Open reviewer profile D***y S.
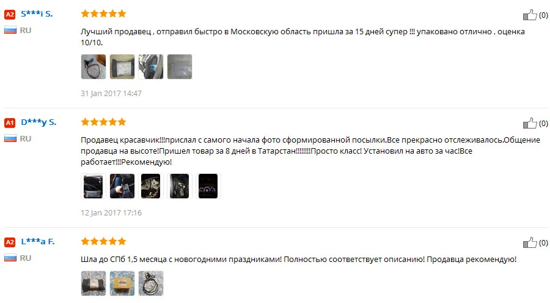The height and width of the screenshot is (303, 550). point(38,122)
